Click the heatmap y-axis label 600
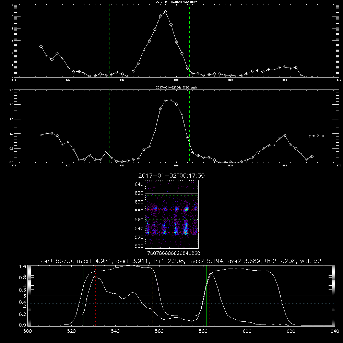Viewport: 343px width, 343px height. click(139, 202)
